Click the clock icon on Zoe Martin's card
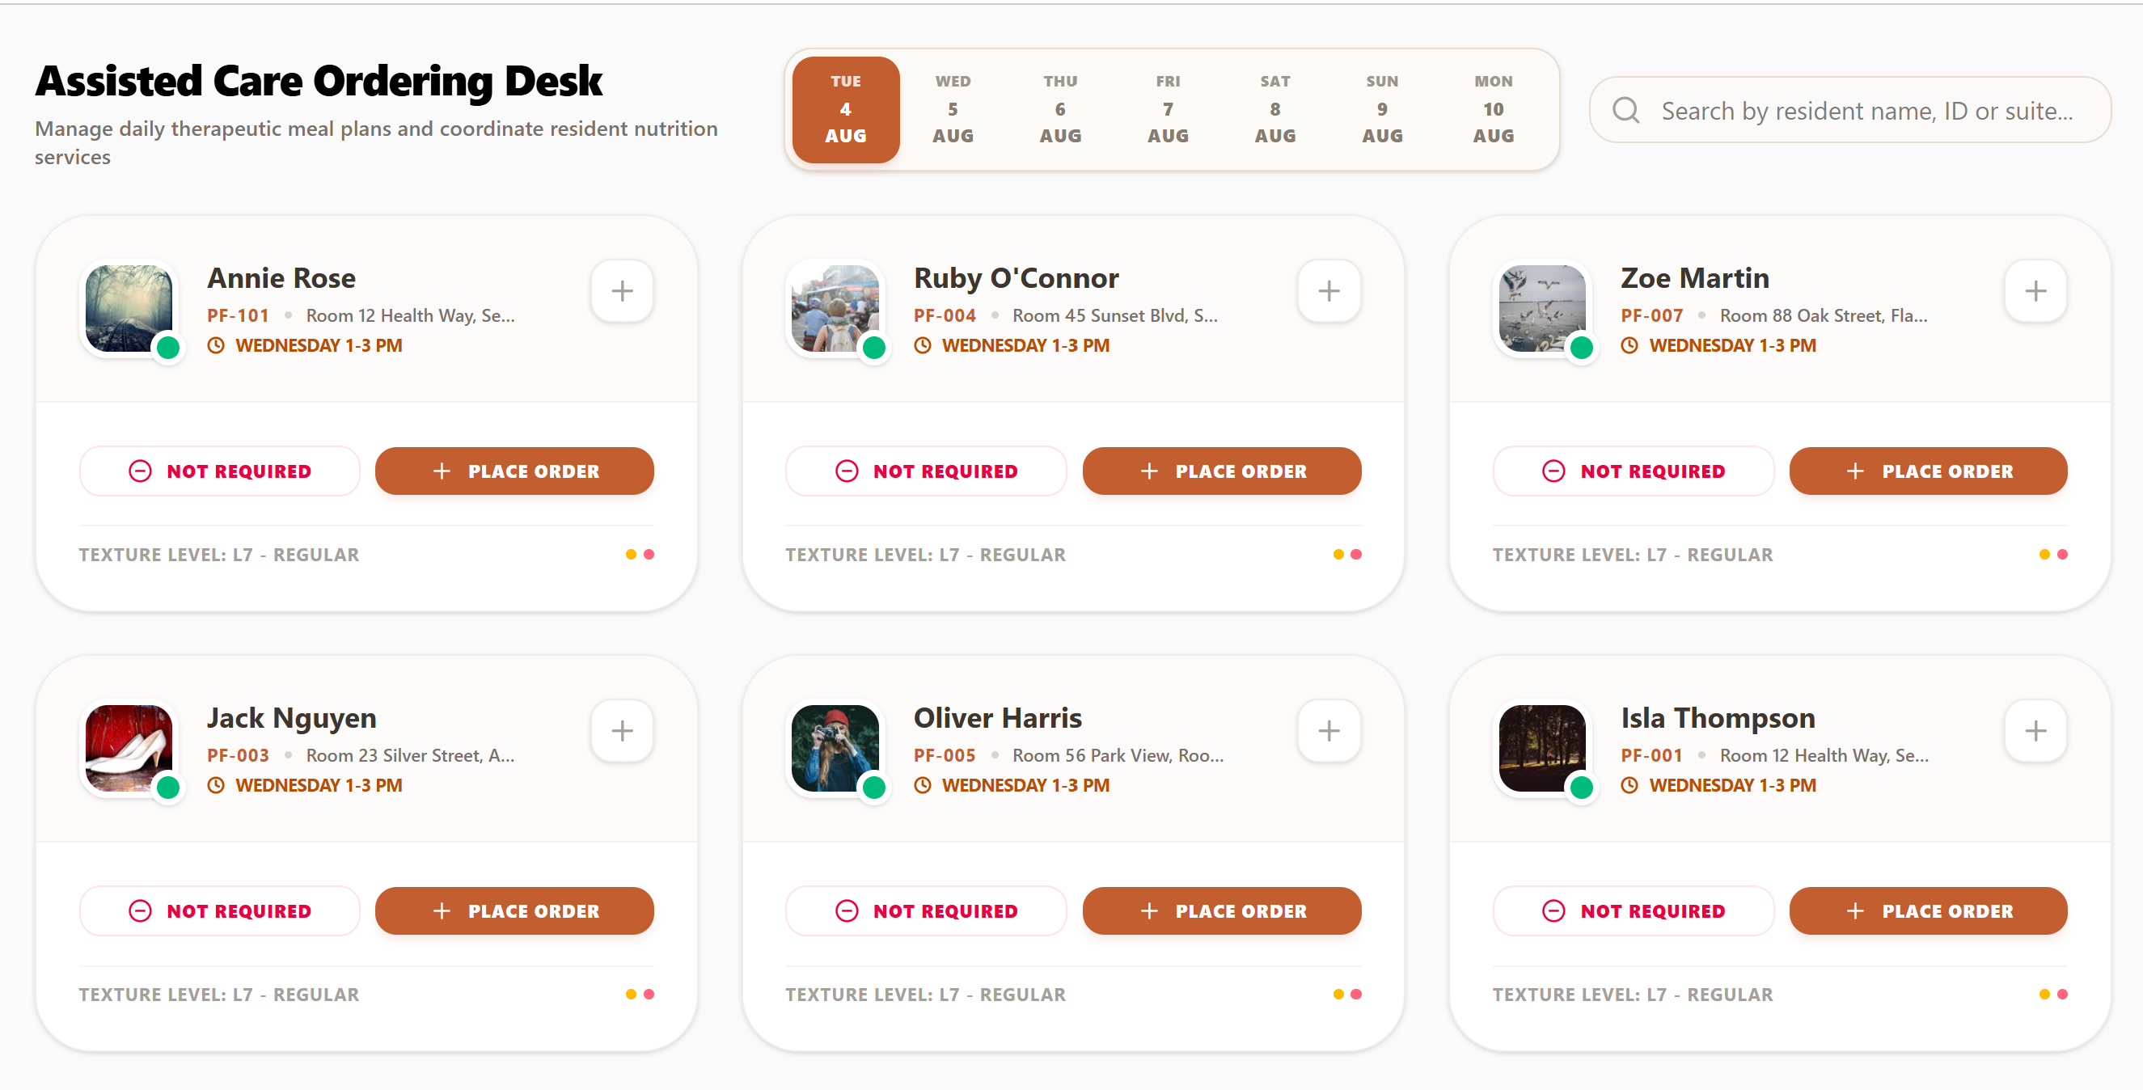The image size is (2143, 1090). (x=1629, y=345)
